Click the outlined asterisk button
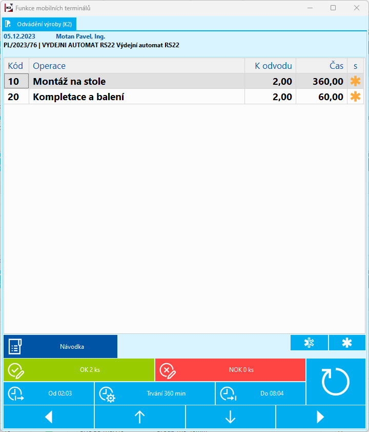 coord(309,343)
